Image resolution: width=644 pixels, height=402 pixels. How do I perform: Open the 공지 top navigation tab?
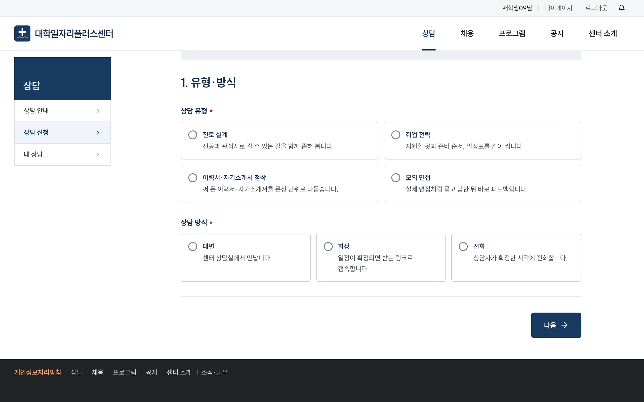557,33
